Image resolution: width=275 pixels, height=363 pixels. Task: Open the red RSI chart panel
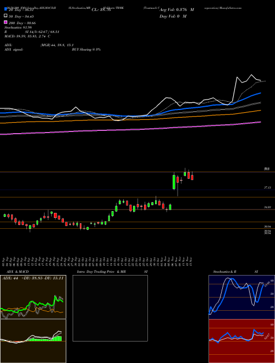pos(241,341)
